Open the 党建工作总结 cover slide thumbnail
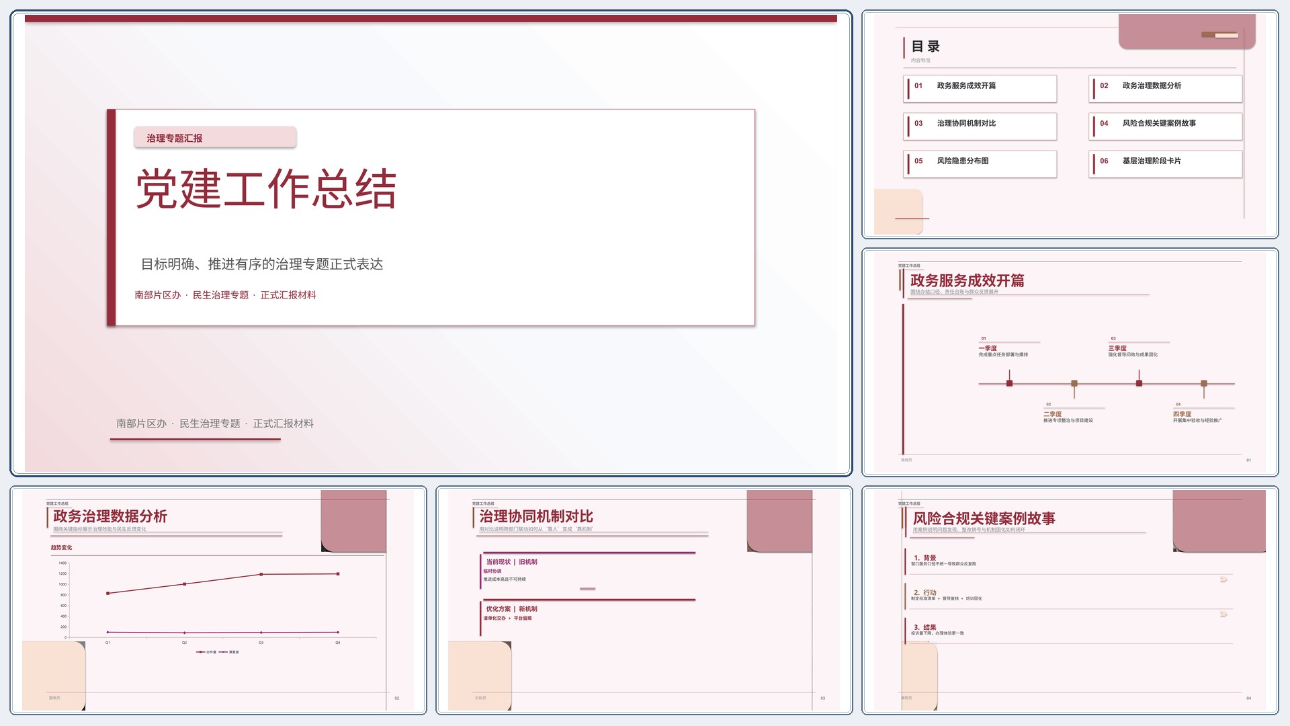The width and height of the screenshot is (1290, 726). (x=431, y=243)
